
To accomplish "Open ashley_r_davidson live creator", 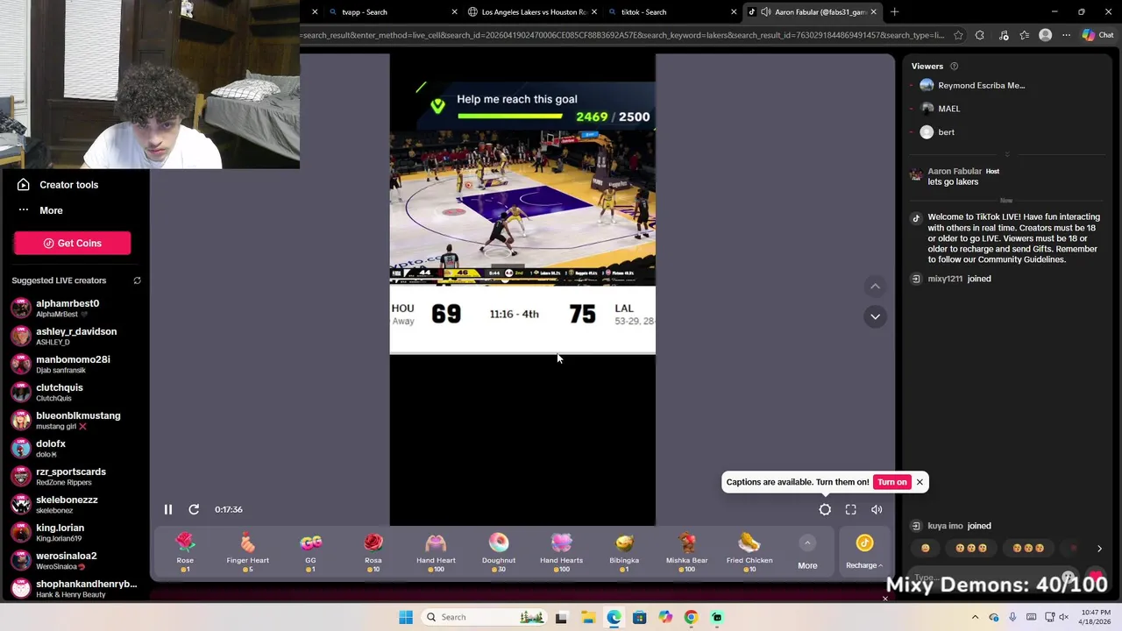I will click(74, 337).
